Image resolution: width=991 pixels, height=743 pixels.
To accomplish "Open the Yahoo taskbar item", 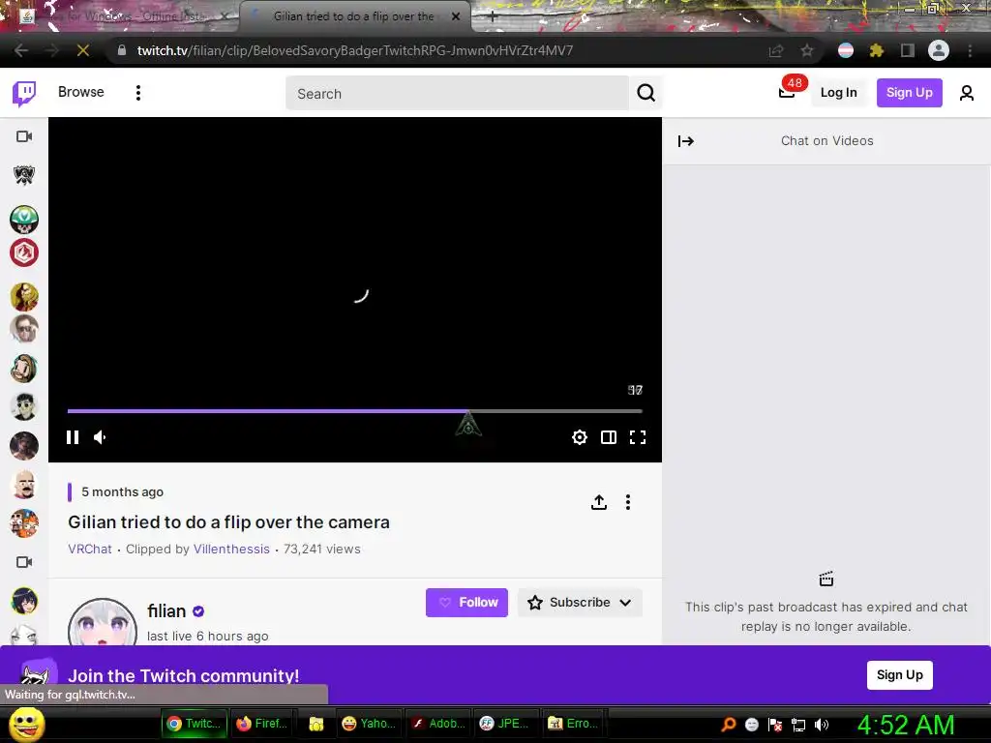I will (x=368, y=724).
